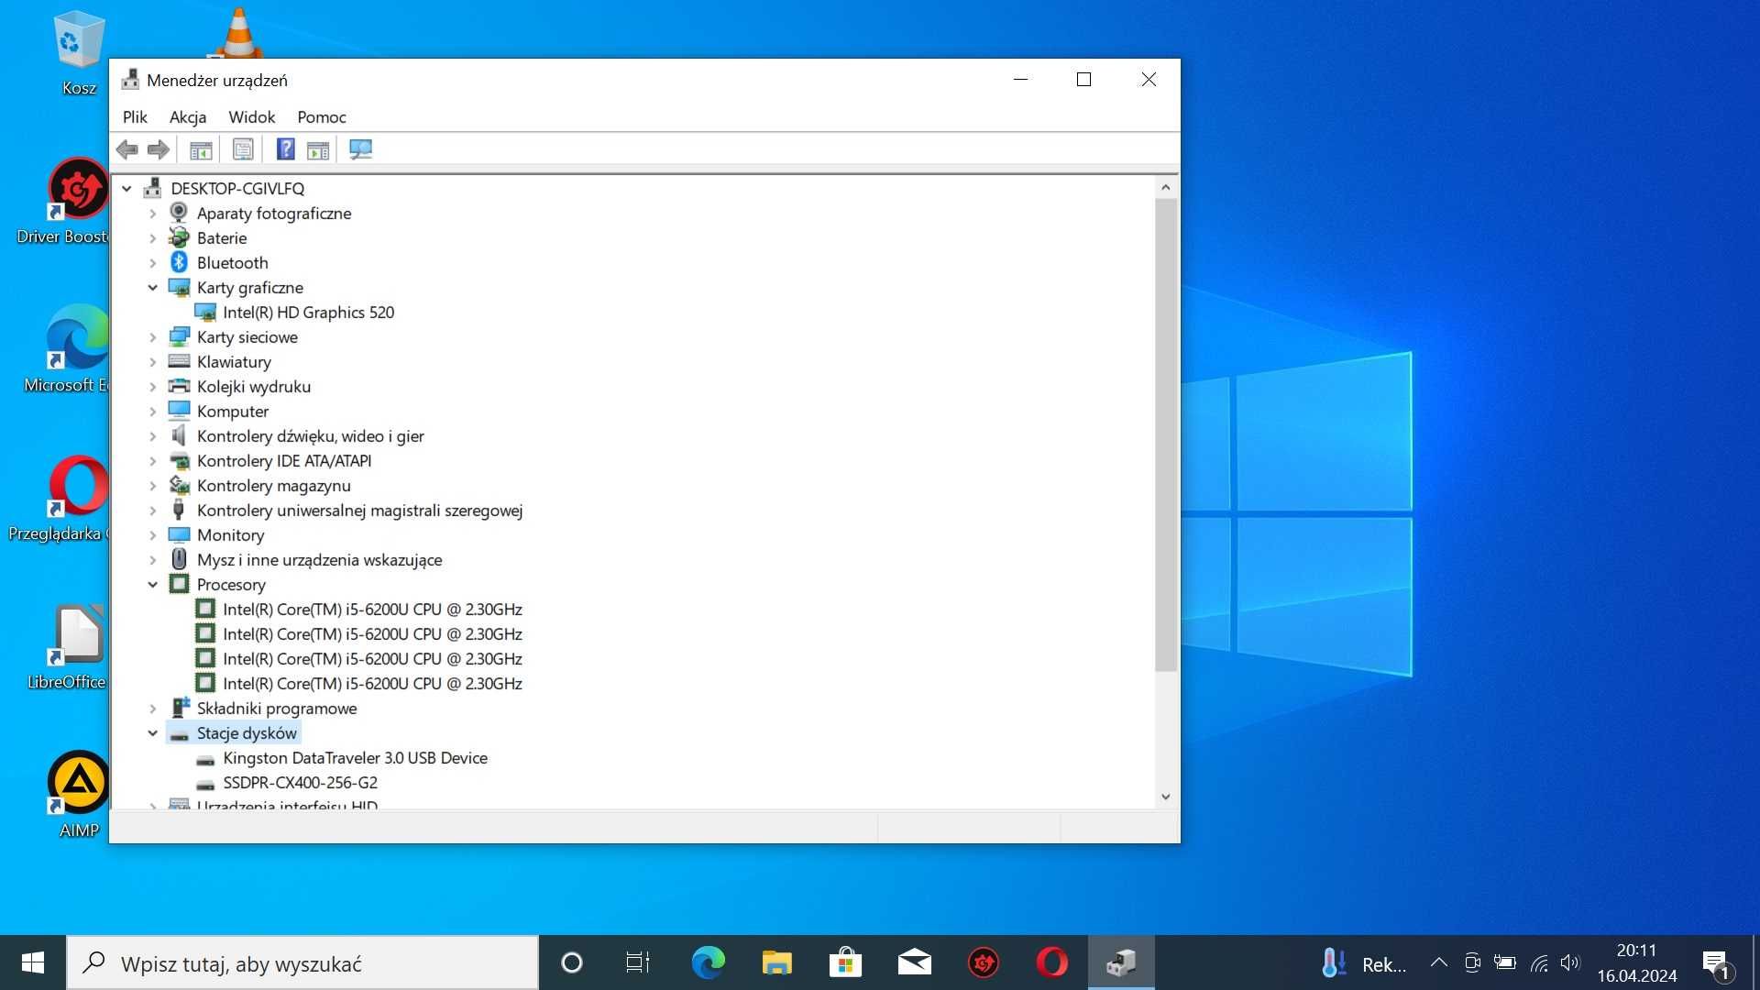The image size is (1760, 990).
Task: Expand the Karty sieciowe category
Action: (x=153, y=336)
